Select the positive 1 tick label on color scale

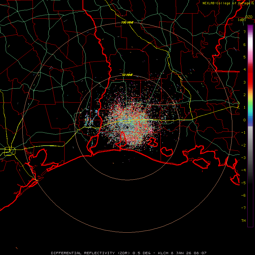245,107
